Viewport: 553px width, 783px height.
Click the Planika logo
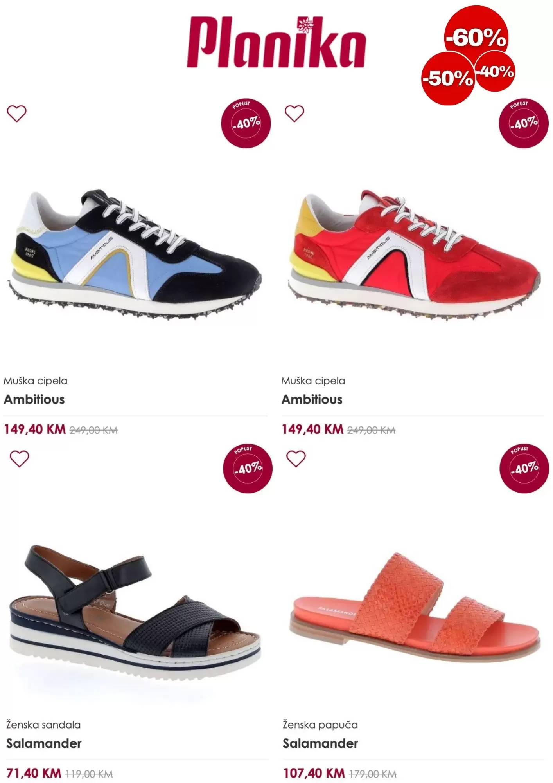pyautogui.click(x=276, y=42)
